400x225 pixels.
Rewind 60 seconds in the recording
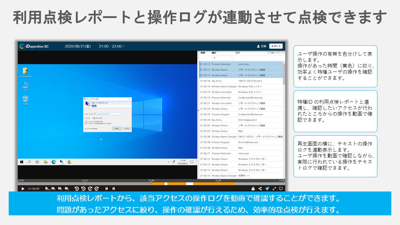coord(76,189)
